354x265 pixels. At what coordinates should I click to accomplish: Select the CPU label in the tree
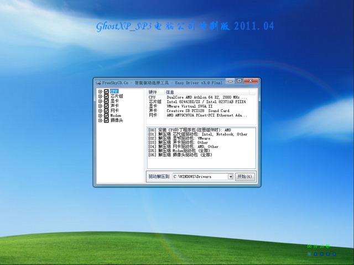[x=114, y=92]
